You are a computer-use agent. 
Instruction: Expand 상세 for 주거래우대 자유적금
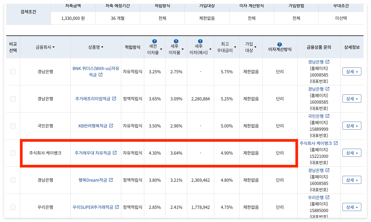pyautogui.click(x=352, y=153)
